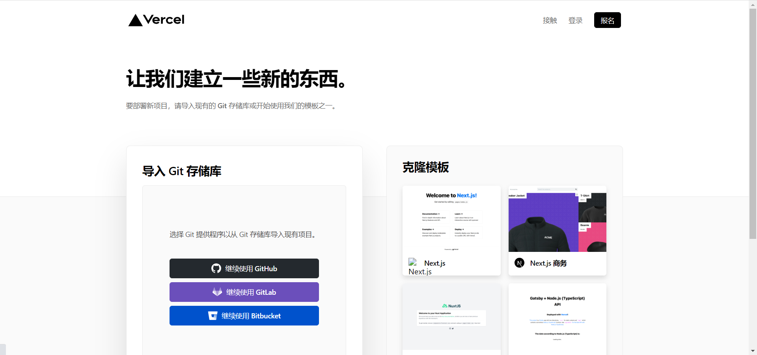Click the 克隆模板 heading
The image size is (757, 355).
(x=425, y=167)
